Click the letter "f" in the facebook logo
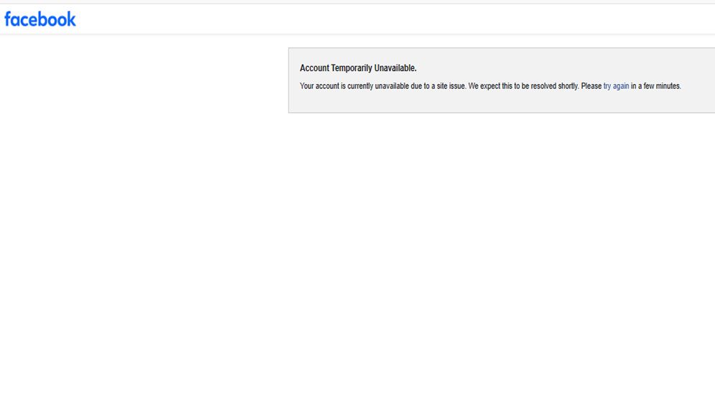715x402 pixels. tap(8, 19)
